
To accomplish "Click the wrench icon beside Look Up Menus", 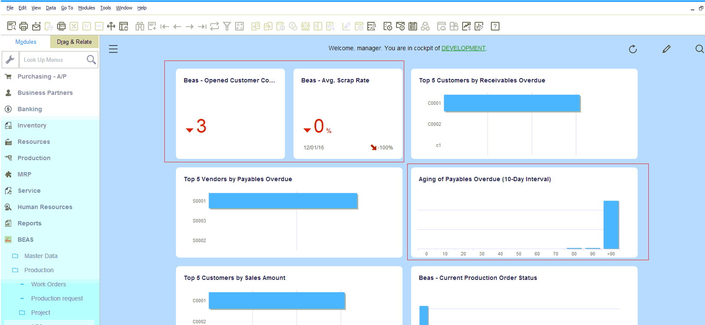I will point(10,60).
